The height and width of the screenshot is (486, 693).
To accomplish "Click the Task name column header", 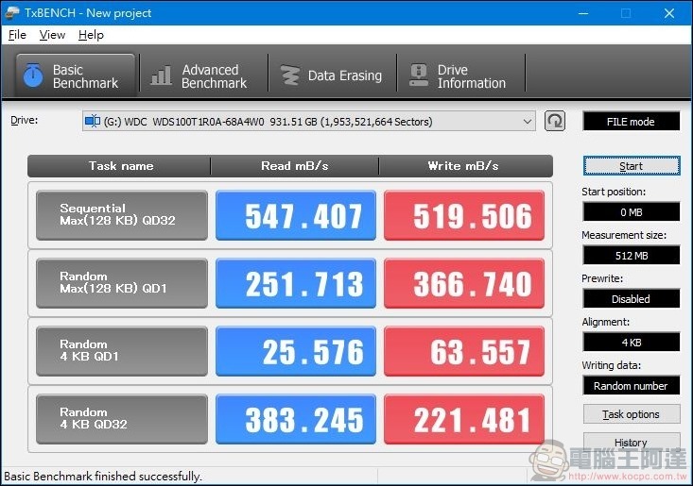I will 119,166.
